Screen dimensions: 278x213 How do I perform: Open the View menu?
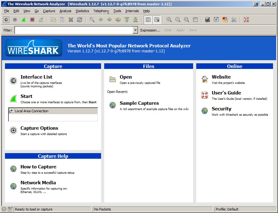point(27,11)
